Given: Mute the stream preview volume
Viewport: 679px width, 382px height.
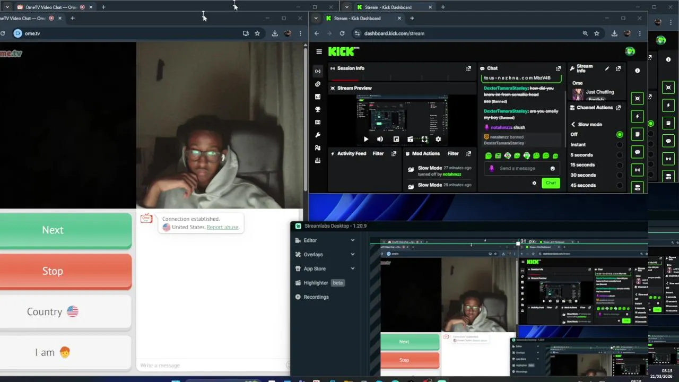Looking at the screenshot, I should click(x=380, y=140).
